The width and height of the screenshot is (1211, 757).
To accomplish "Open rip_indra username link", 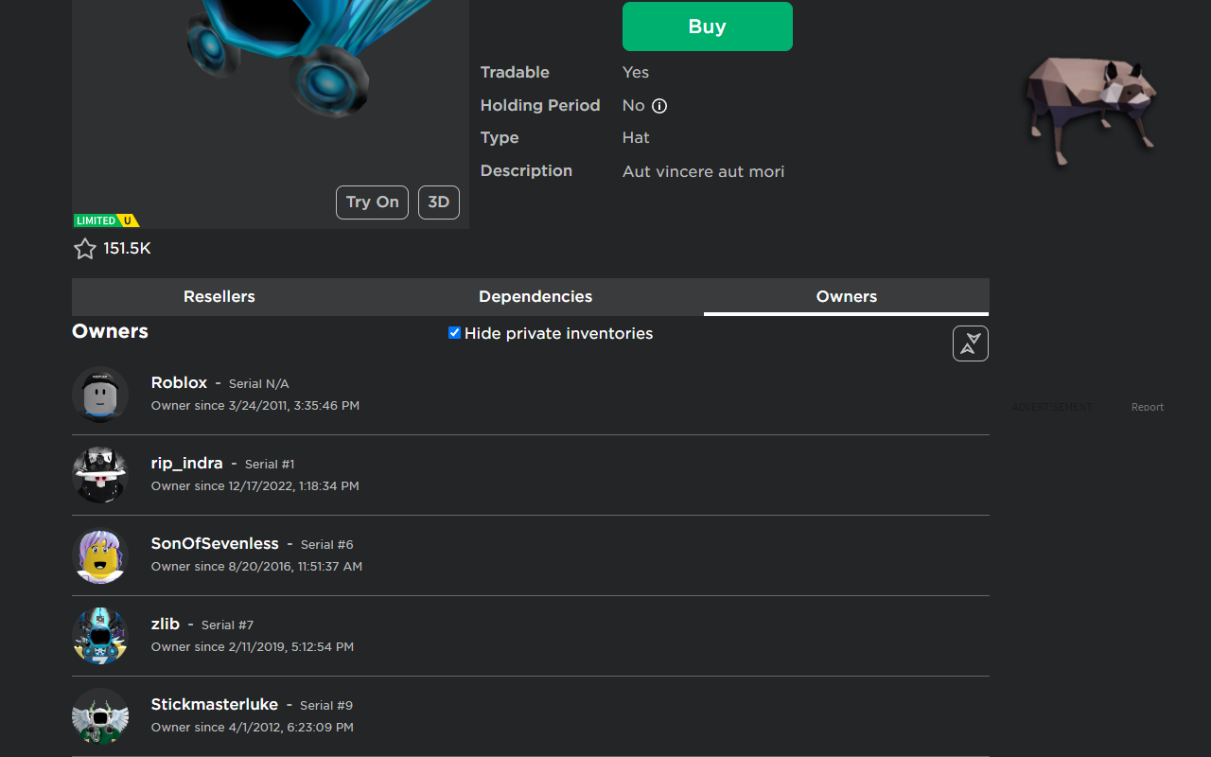I will tap(187, 464).
